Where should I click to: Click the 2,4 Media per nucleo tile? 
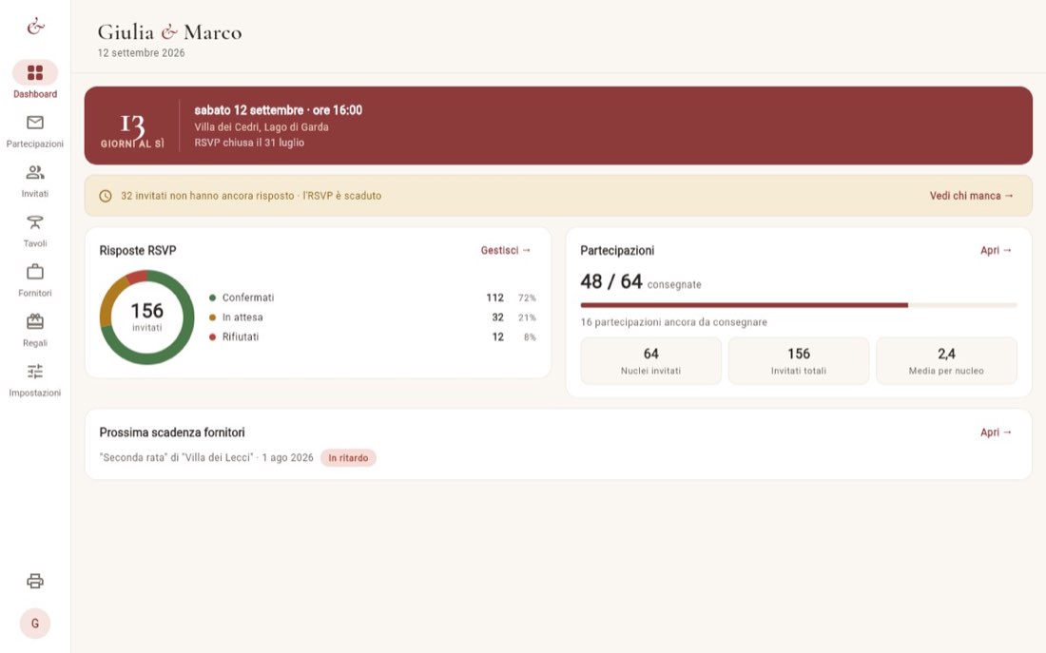click(x=946, y=361)
